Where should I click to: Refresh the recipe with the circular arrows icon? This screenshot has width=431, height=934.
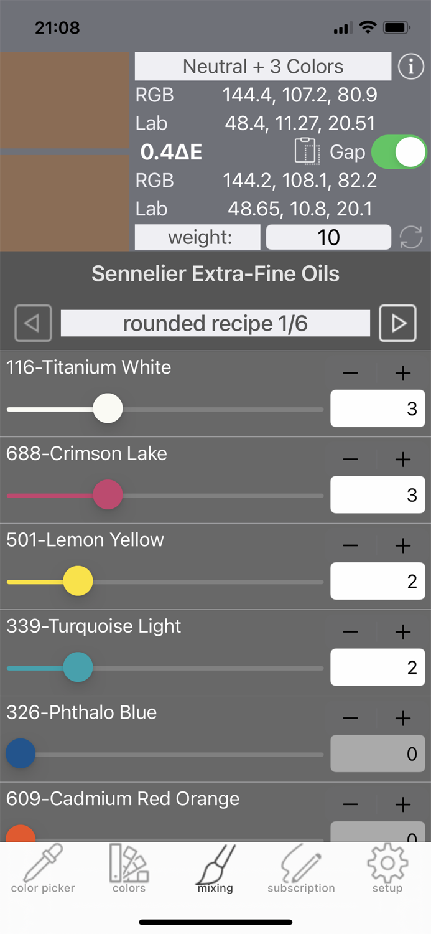411,237
